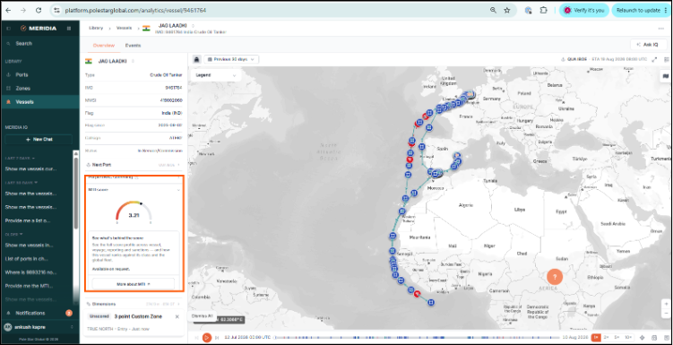Click the fullscreen expand icon above map
This screenshot has height=345, width=673.
654,60
